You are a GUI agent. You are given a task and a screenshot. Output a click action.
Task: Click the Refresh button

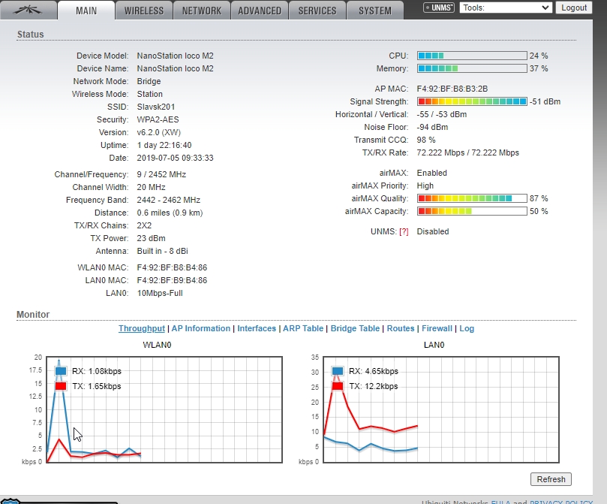[x=551, y=479]
